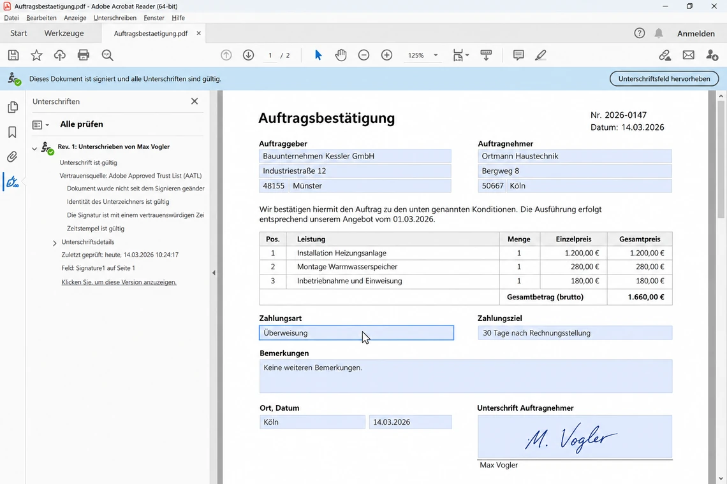Click the Bemerkungen text field
Image resolution: width=727 pixels, height=484 pixels.
pos(466,376)
